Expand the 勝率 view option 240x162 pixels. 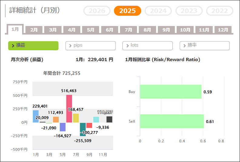[x=205, y=46]
